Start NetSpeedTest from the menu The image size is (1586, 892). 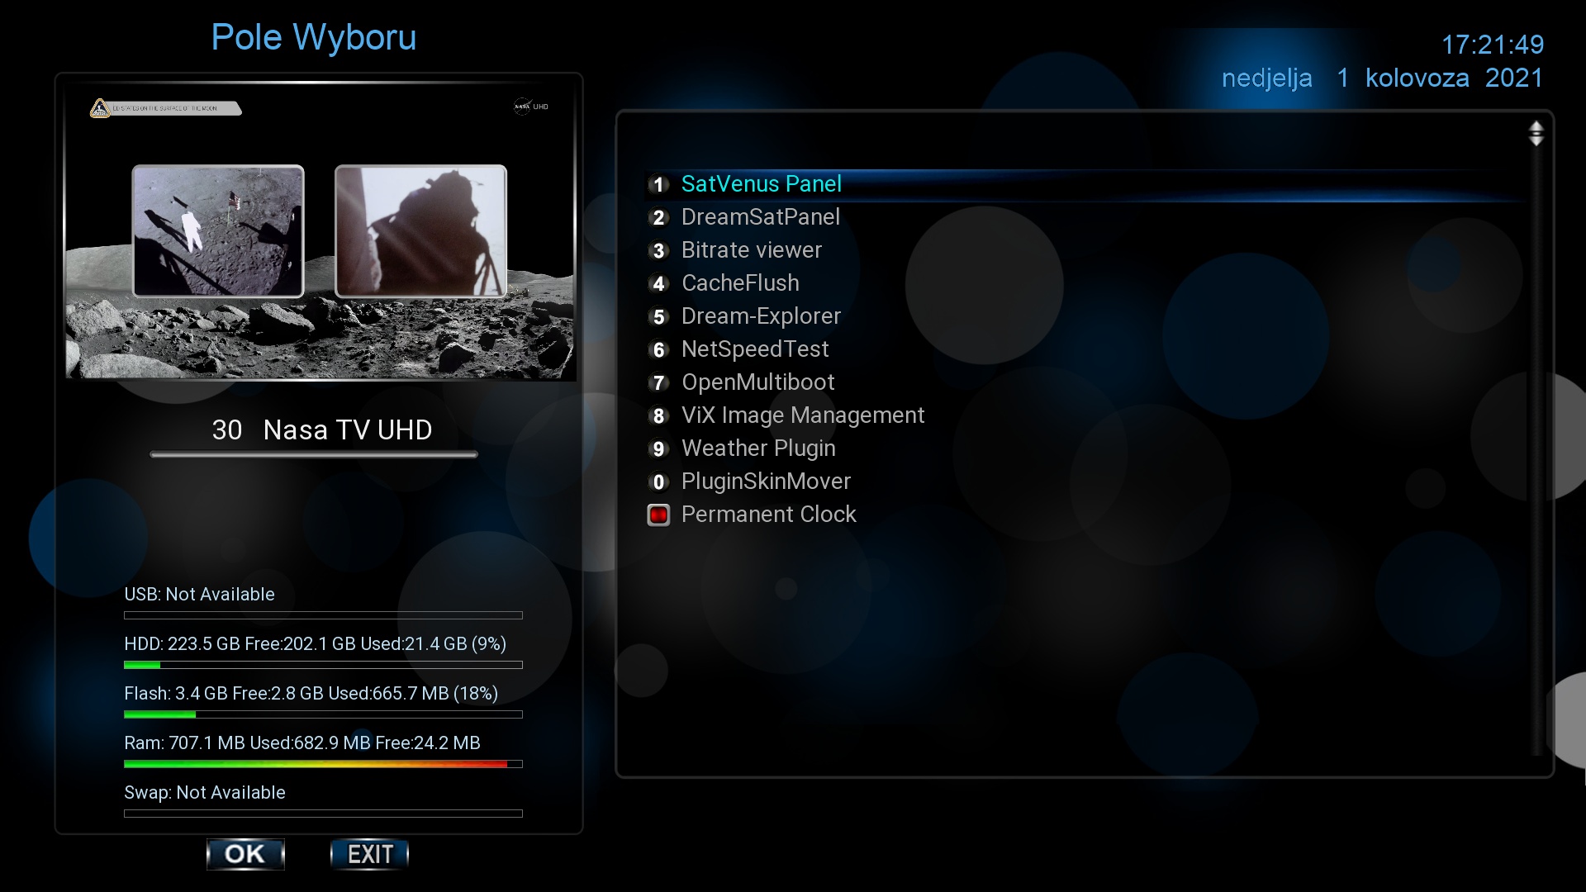point(1085,349)
